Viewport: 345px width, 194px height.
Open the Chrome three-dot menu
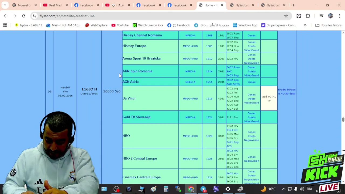point(339,16)
